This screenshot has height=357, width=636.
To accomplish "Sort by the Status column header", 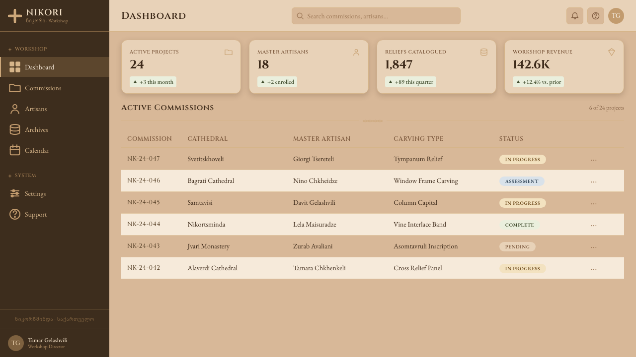I will 511,139.
